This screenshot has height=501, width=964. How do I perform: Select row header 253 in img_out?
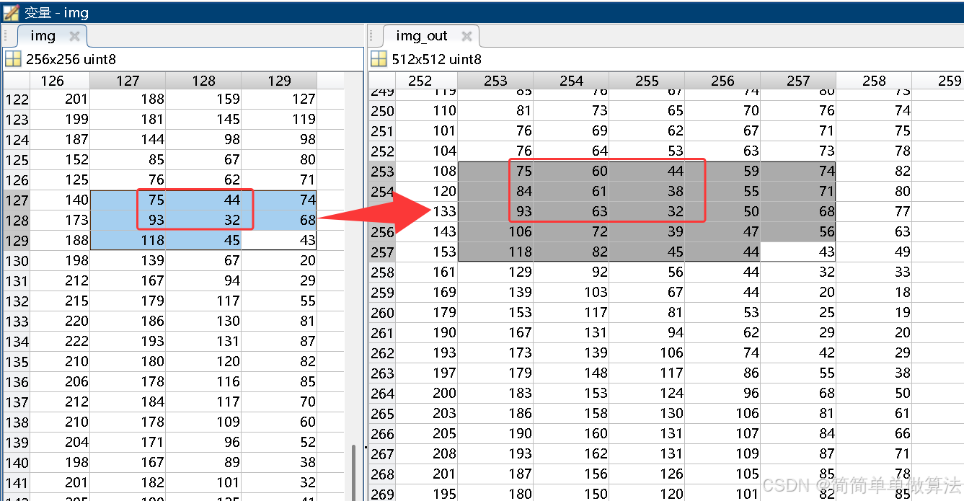382,171
